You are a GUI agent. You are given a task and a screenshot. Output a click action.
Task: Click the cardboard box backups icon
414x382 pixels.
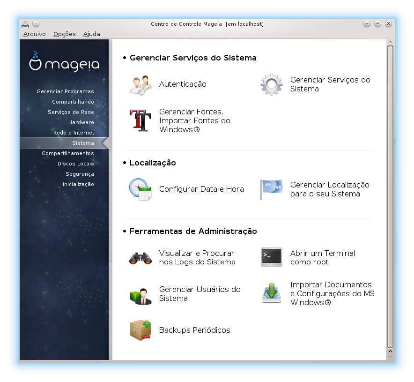(x=140, y=330)
